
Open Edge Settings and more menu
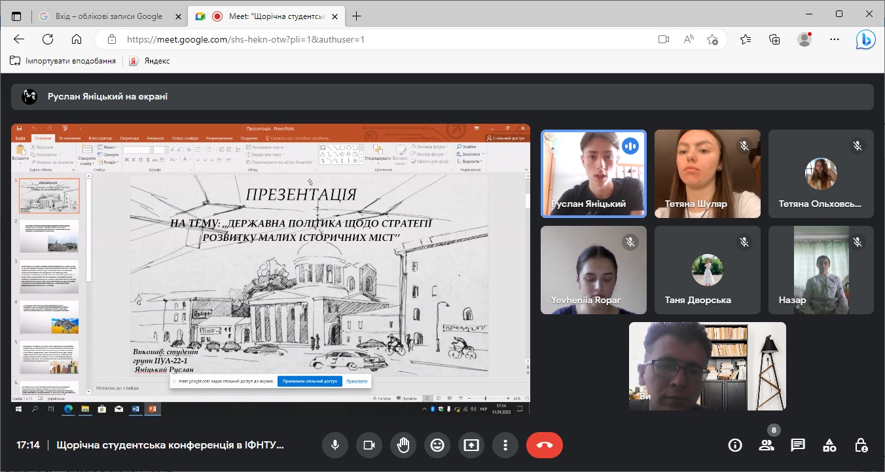click(x=834, y=39)
